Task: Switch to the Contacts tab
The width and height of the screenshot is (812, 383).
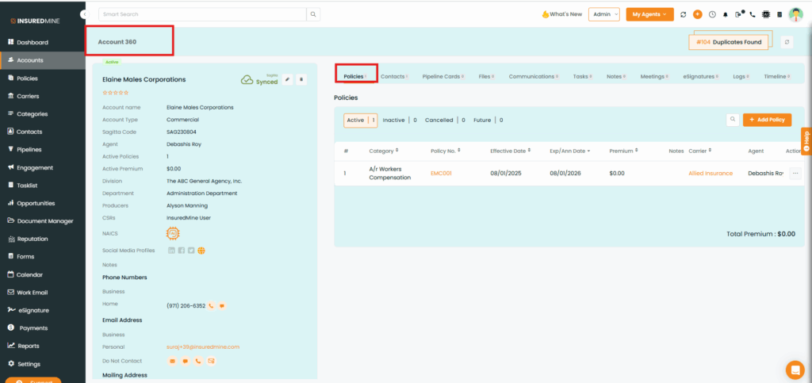Action: pyautogui.click(x=393, y=77)
